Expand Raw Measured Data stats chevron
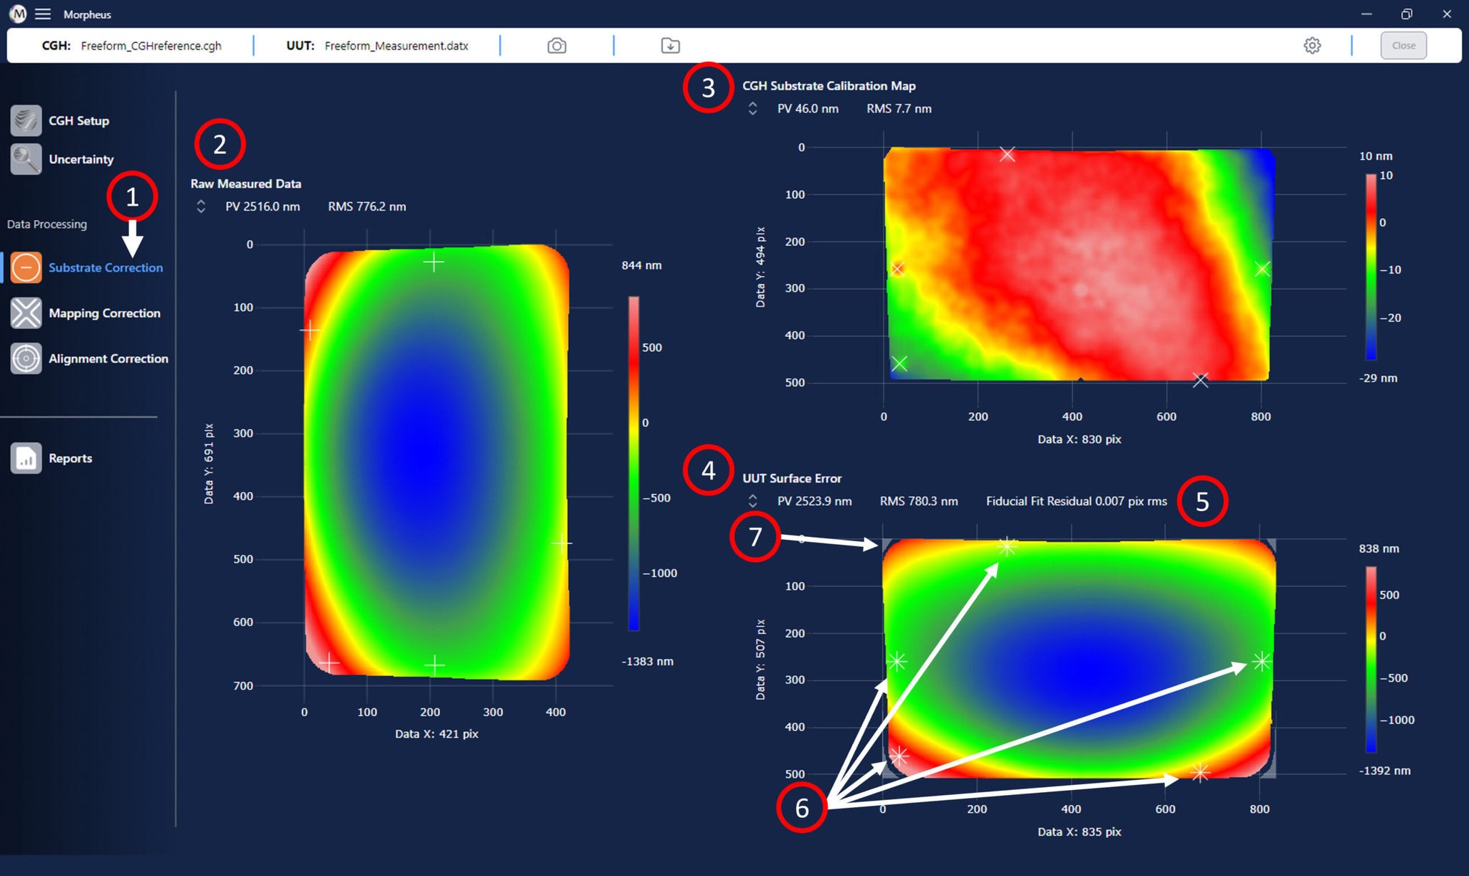 coord(201,206)
